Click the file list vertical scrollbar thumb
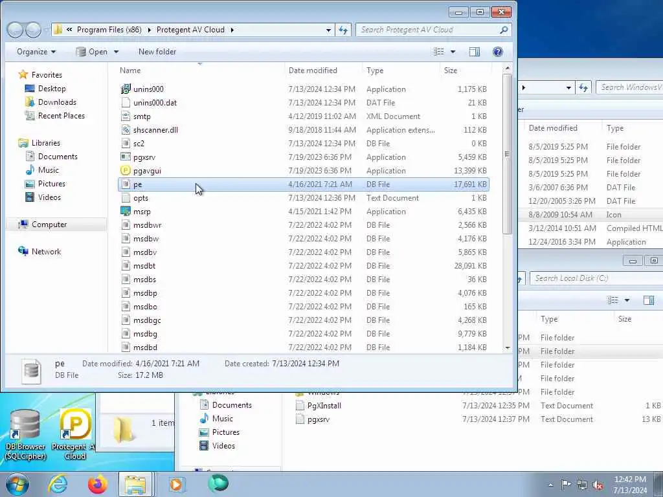 point(508,154)
